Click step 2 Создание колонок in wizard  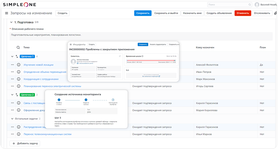coord(86,100)
